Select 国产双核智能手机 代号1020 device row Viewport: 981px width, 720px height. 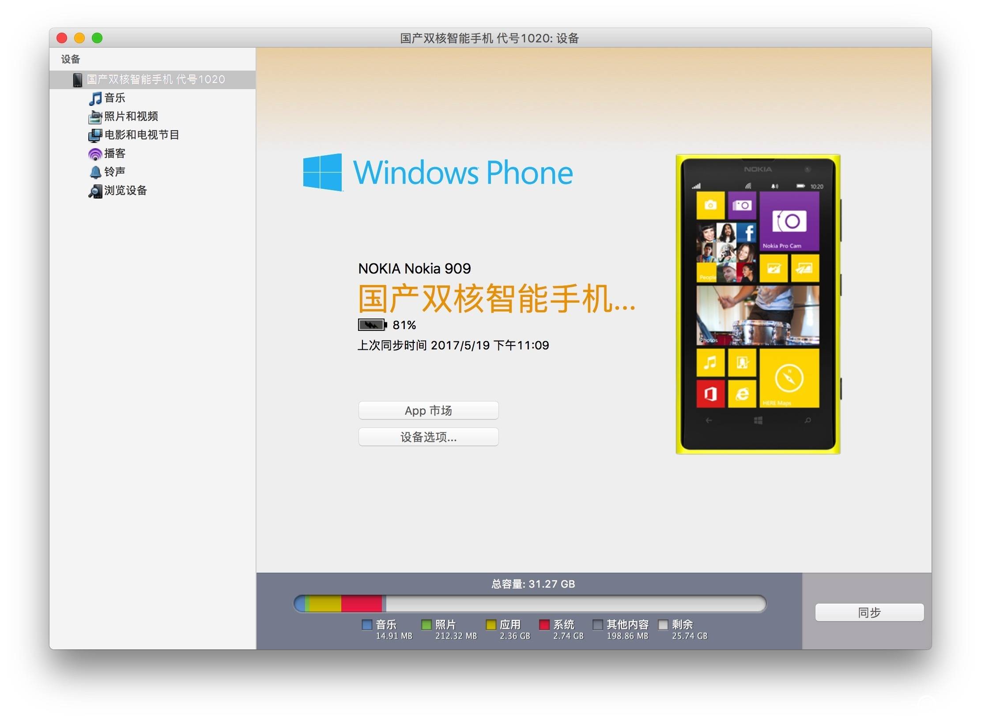tap(152, 80)
